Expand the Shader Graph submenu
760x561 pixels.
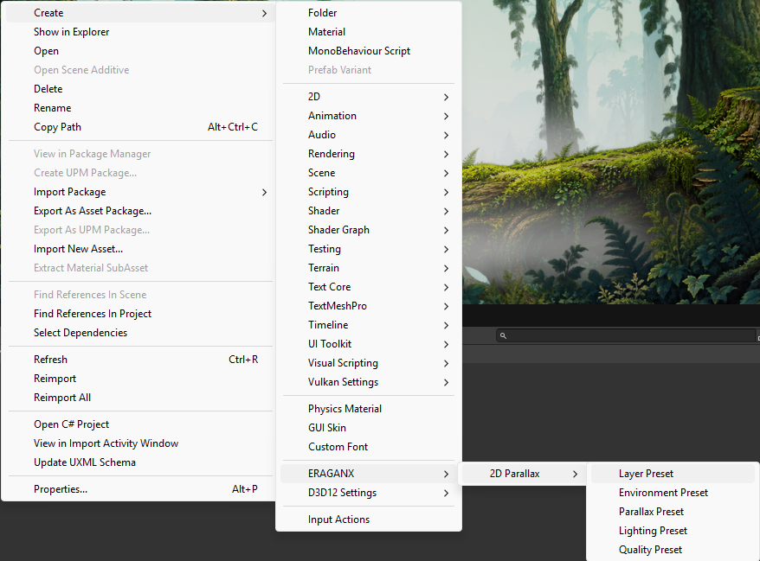[x=369, y=230]
